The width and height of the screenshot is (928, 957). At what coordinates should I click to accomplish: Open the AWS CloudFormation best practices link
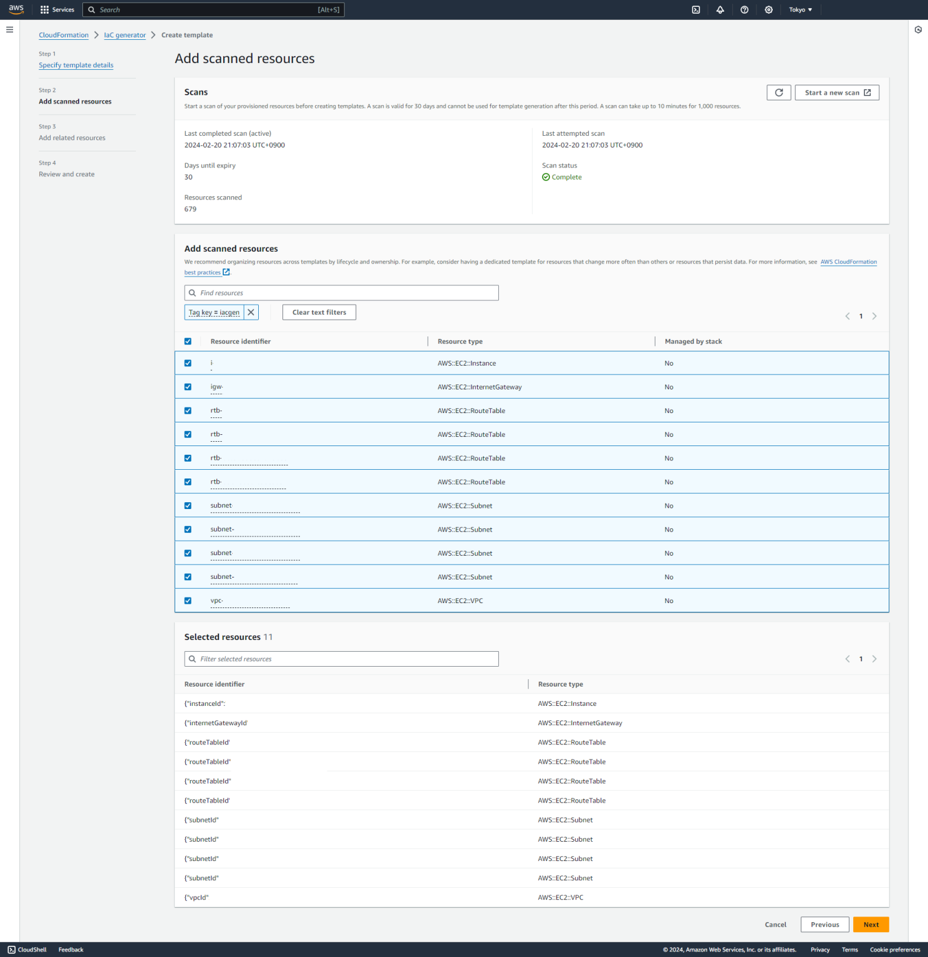coord(848,262)
